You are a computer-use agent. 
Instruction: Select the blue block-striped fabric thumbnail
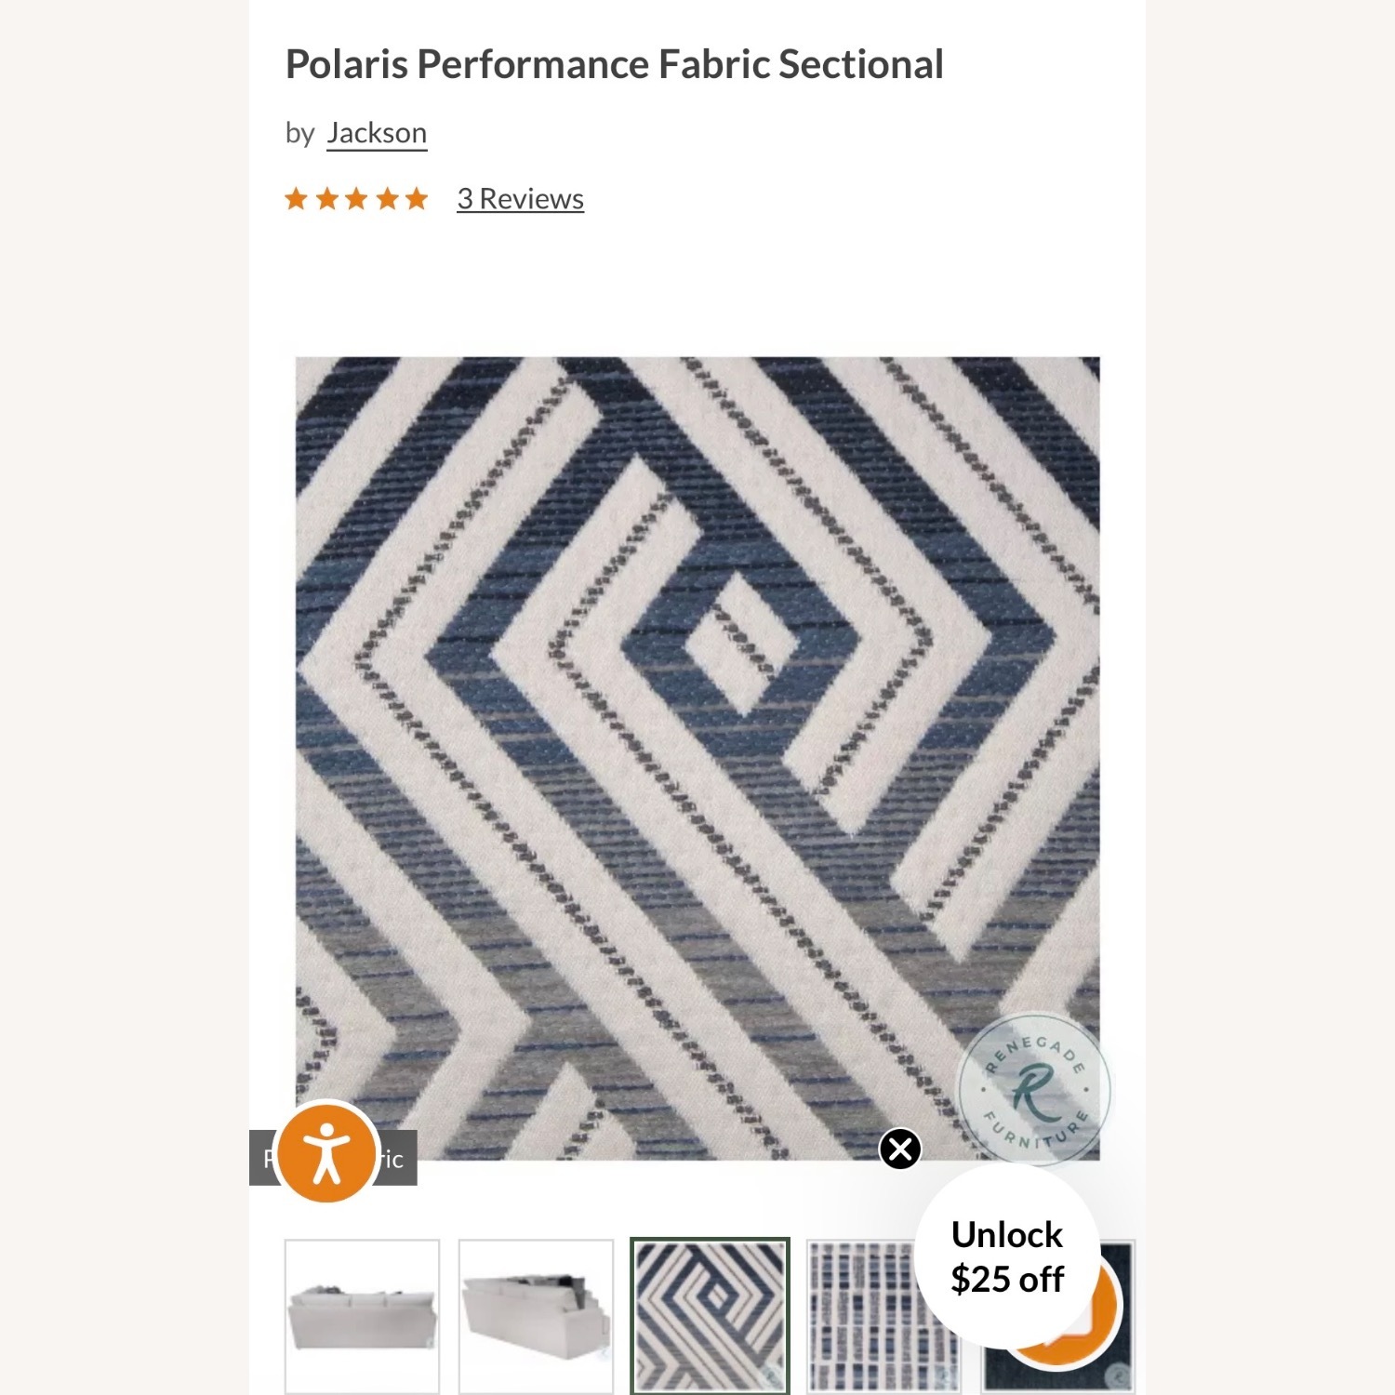click(860, 1316)
